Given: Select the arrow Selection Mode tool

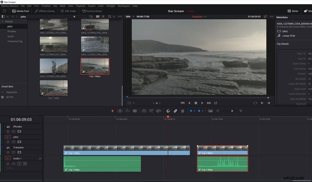Looking at the screenshot, I should tap(113, 111).
